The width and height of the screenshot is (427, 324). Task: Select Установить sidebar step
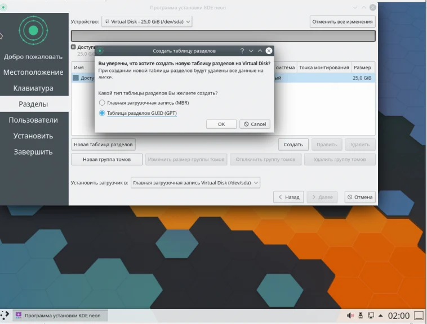[33, 136]
